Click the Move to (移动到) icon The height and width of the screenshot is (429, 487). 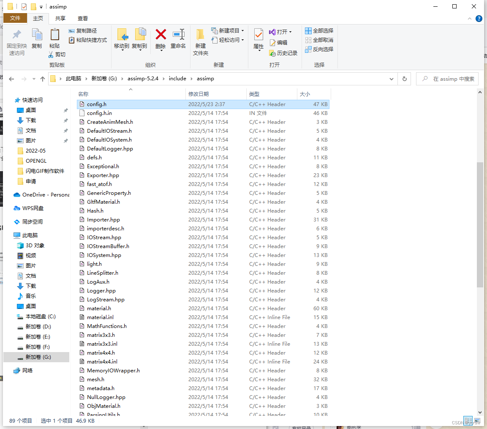[122, 35]
